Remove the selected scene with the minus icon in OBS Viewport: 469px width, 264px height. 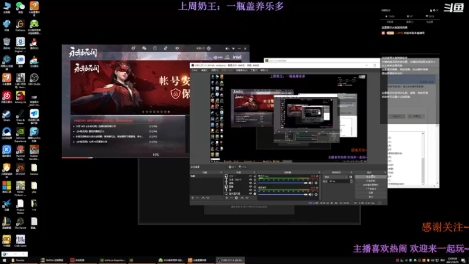click(198, 198)
